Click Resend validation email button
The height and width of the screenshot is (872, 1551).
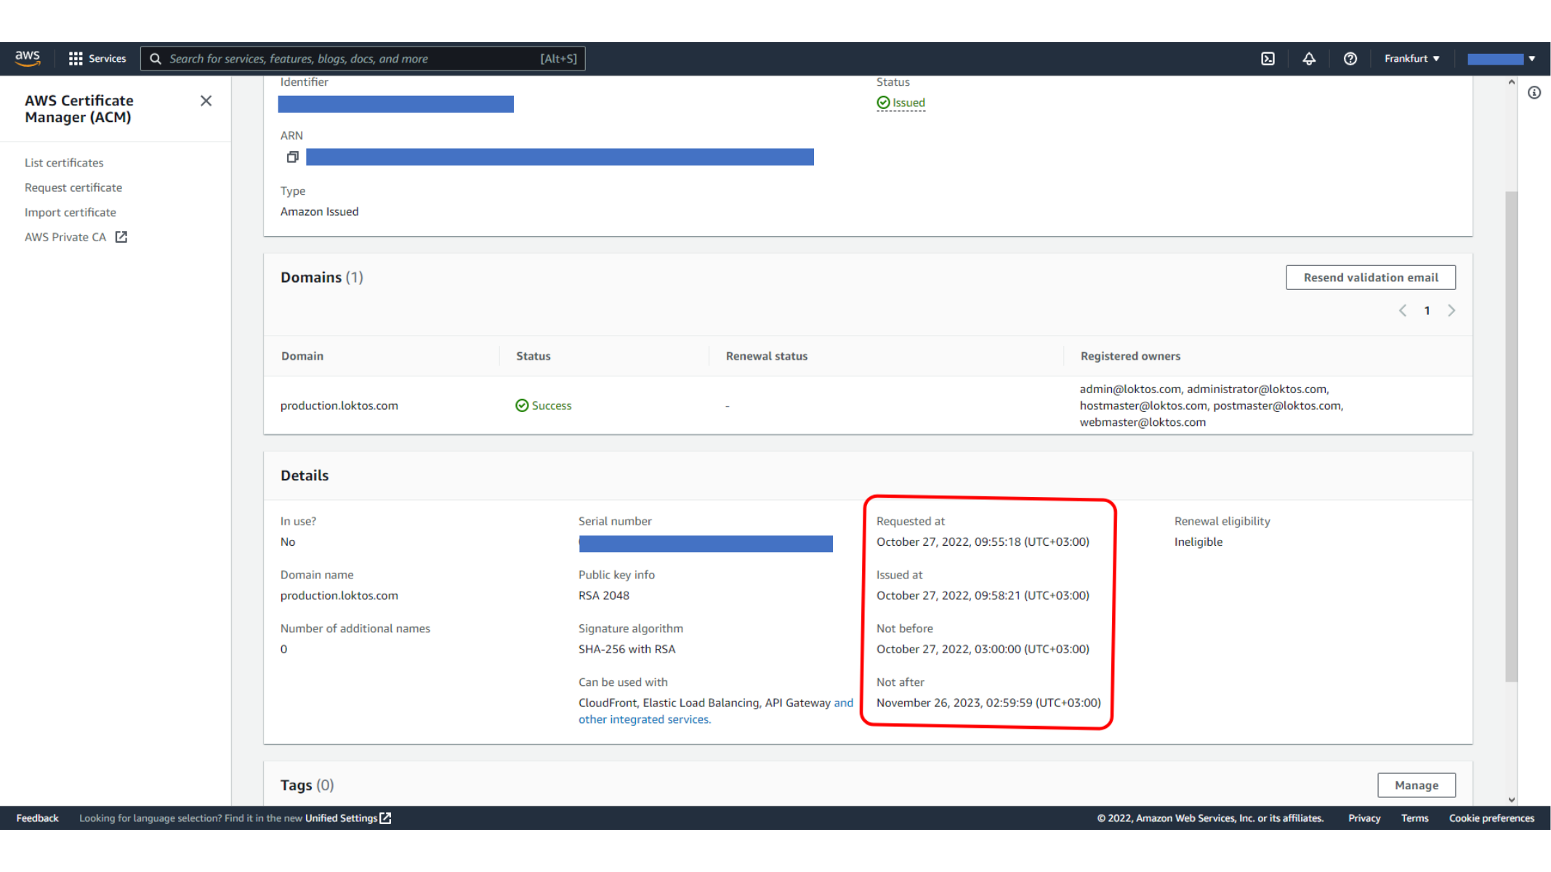click(x=1370, y=278)
